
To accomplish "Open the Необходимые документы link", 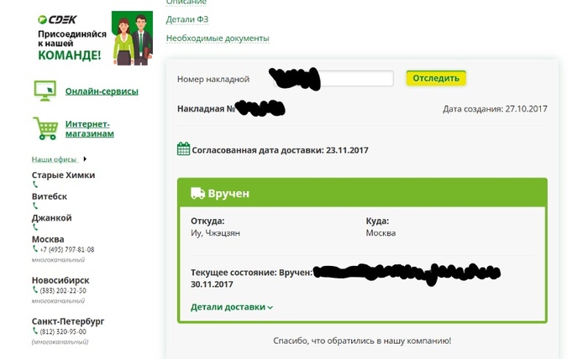I will click(218, 38).
